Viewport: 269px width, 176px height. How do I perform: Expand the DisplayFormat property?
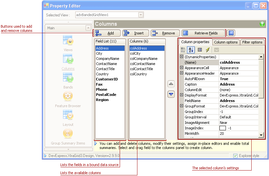pos(182,95)
